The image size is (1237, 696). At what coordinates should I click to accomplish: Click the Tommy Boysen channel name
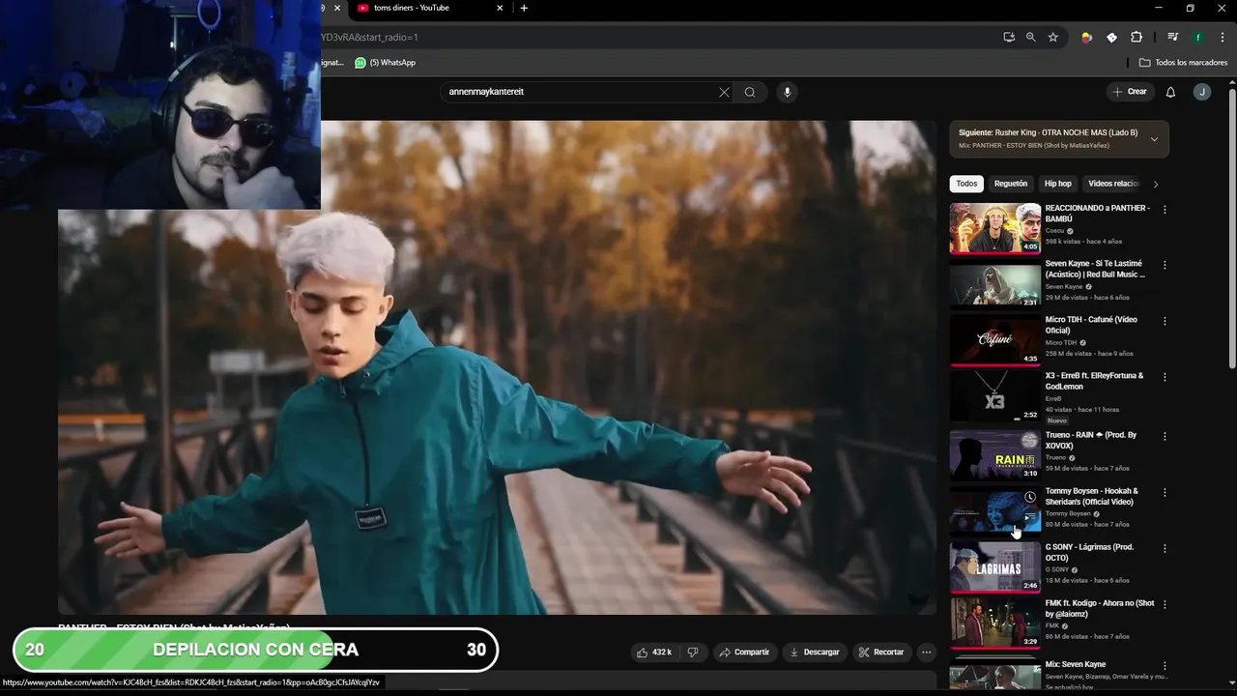click(x=1068, y=513)
